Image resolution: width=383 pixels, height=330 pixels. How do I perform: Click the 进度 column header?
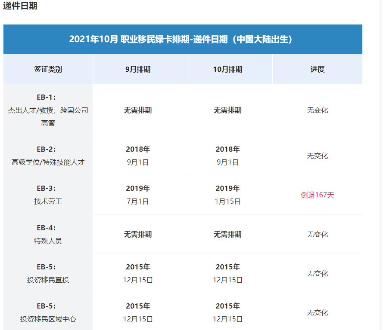[318, 69]
